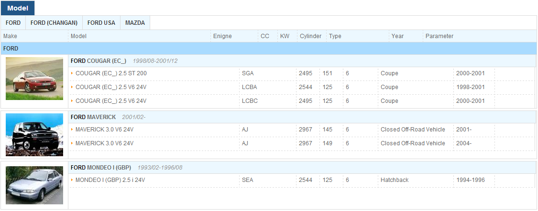Click the Cylinder column header
Screen dimensions: 538x211
pyautogui.click(x=310, y=36)
